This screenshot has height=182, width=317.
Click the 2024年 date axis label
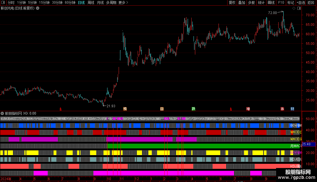(6, 179)
